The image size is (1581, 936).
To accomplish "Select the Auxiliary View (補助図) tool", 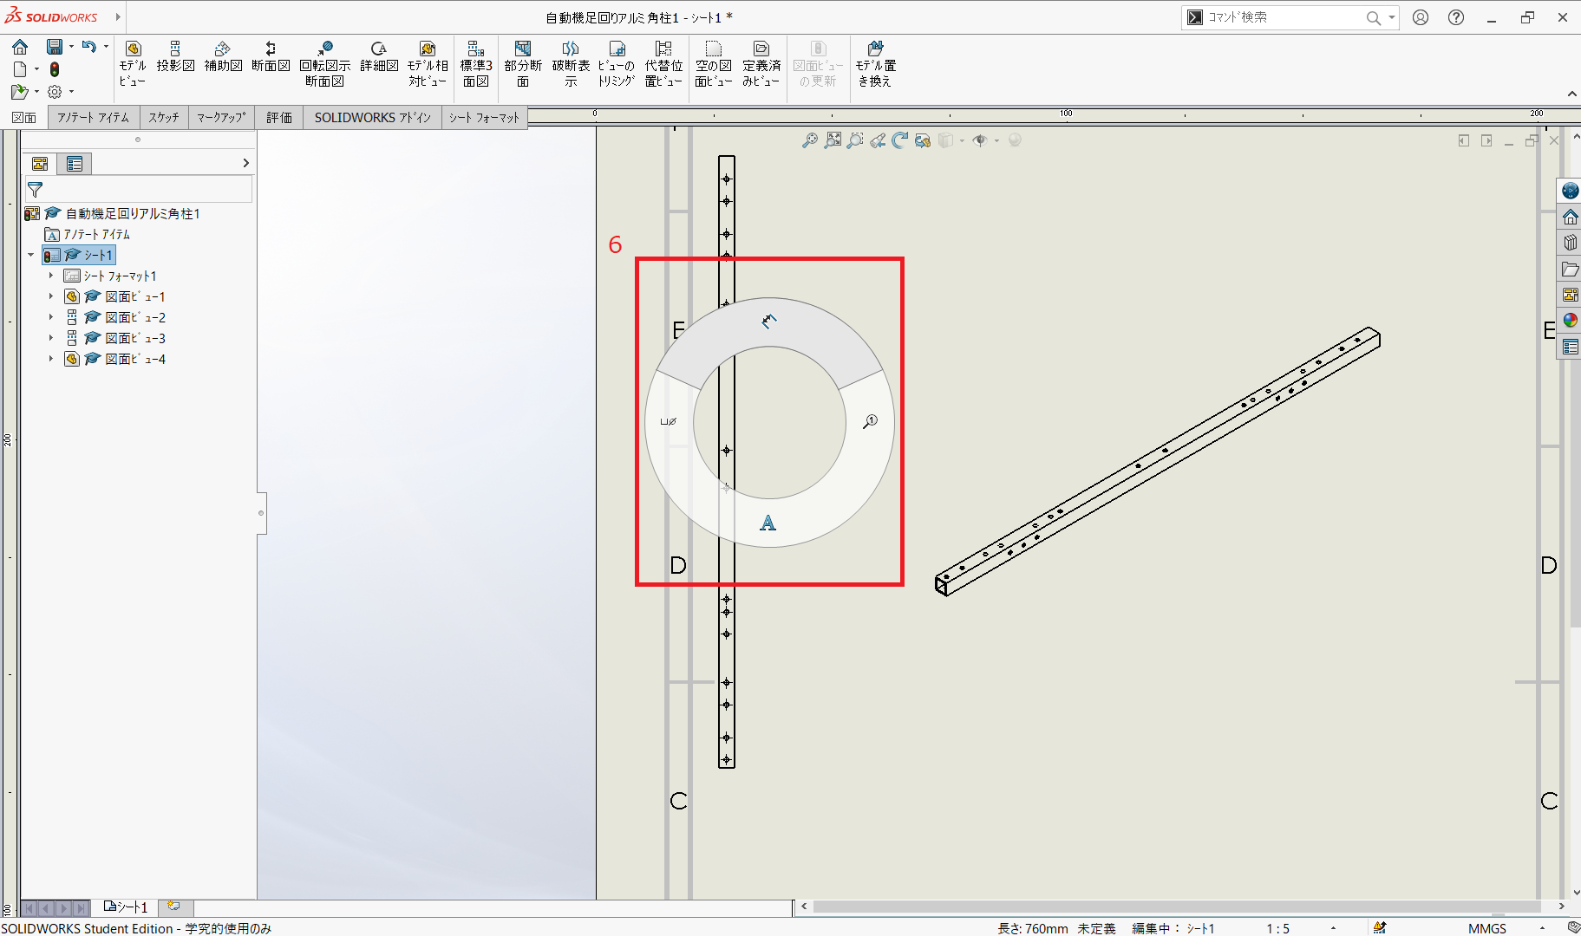I will [x=223, y=56].
